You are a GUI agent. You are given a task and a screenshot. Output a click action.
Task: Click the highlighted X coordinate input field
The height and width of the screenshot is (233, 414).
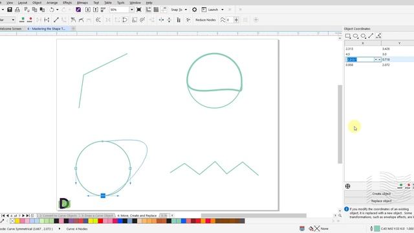point(360,60)
